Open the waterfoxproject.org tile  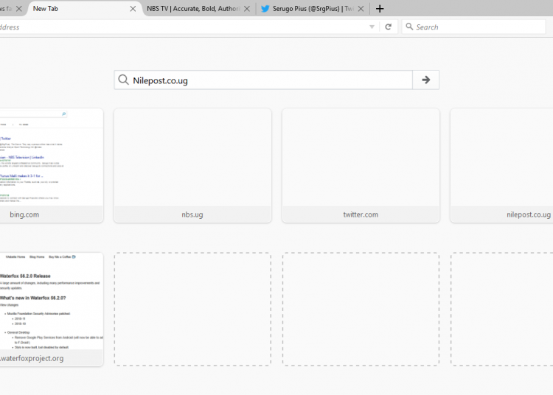tap(50, 308)
